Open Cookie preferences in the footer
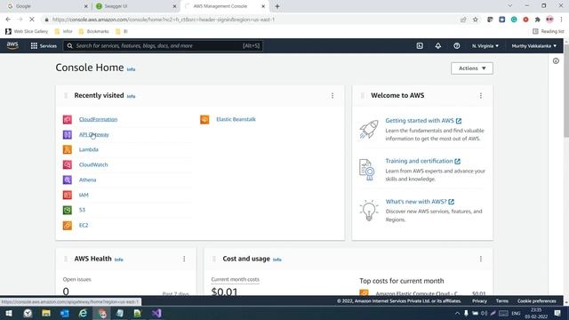This screenshot has height=320, width=569. tap(537, 301)
